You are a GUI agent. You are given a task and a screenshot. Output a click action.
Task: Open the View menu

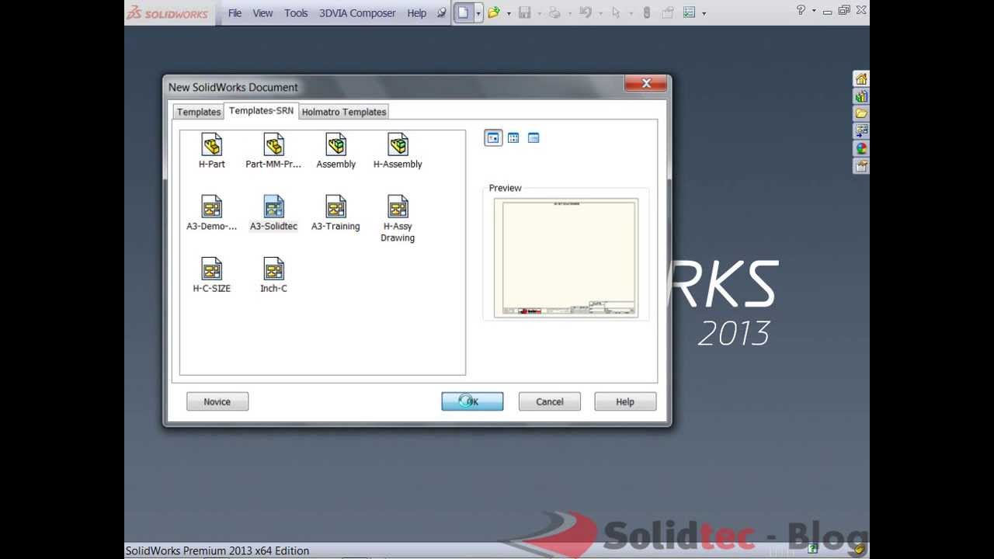pyautogui.click(x=262, y=13)
